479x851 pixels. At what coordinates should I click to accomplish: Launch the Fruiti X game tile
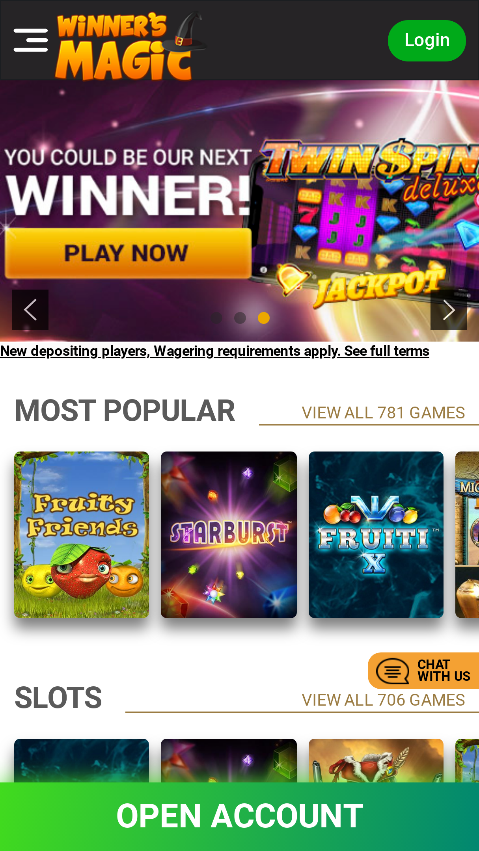click(x=376, y=535)
